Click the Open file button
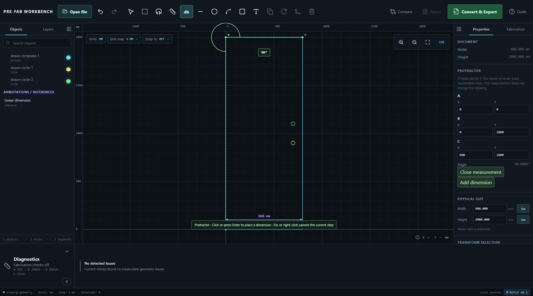This screenshot has width=533, height=296. (75, 12)
